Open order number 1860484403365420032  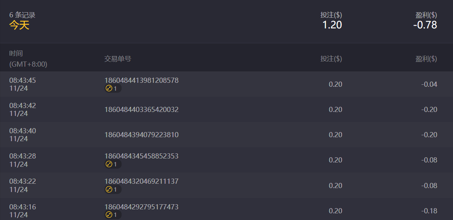[141, 110]
